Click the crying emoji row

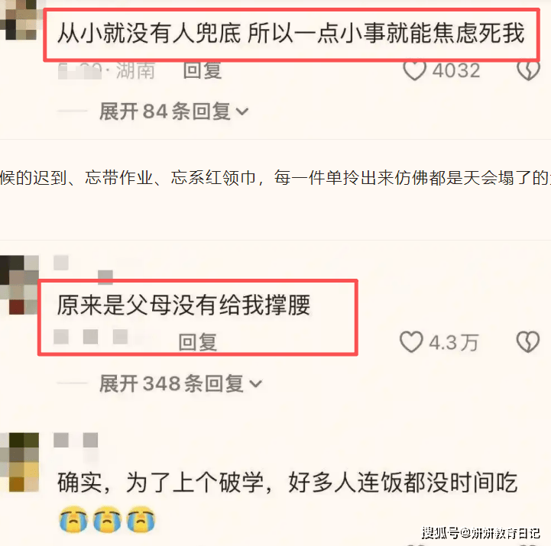[107, 519]
